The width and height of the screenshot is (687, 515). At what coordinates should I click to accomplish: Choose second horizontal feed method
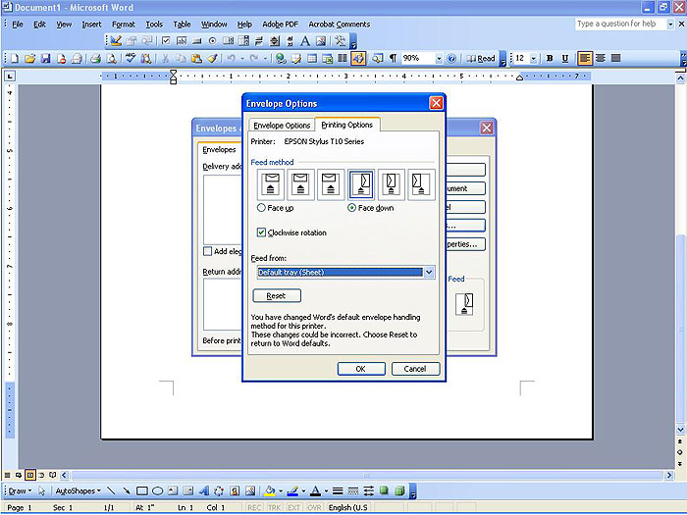[x=301, y=184]
